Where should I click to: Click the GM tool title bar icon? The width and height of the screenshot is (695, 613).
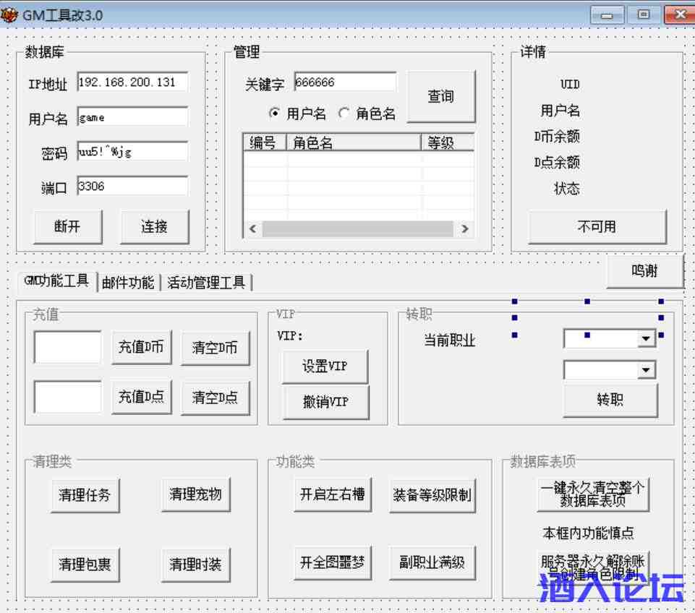(x=10, y=14)
